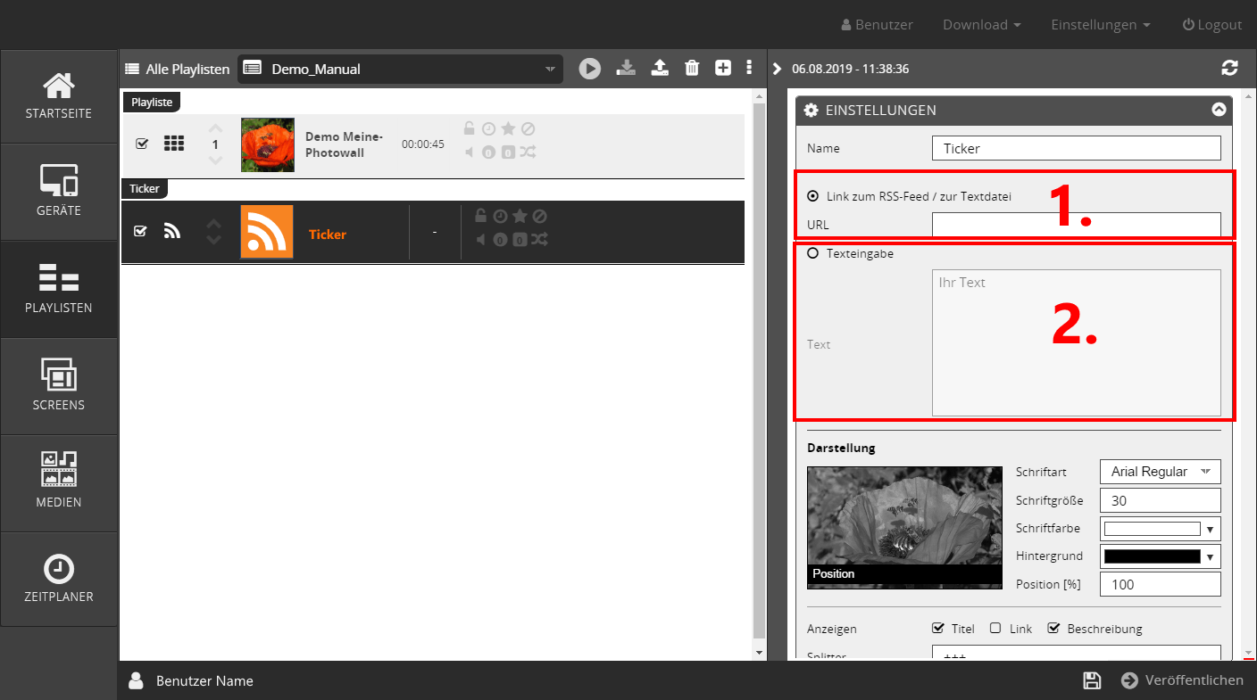
Task: Open the Einstellungen menu in top bar
Action: coord(1100,25)
